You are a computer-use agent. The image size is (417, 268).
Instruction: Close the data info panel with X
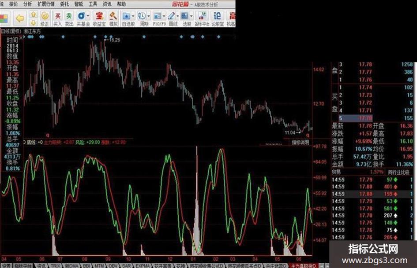click(21, 38)
